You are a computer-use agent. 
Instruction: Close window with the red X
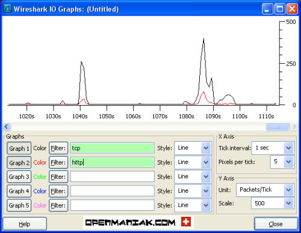pos(292,9)
